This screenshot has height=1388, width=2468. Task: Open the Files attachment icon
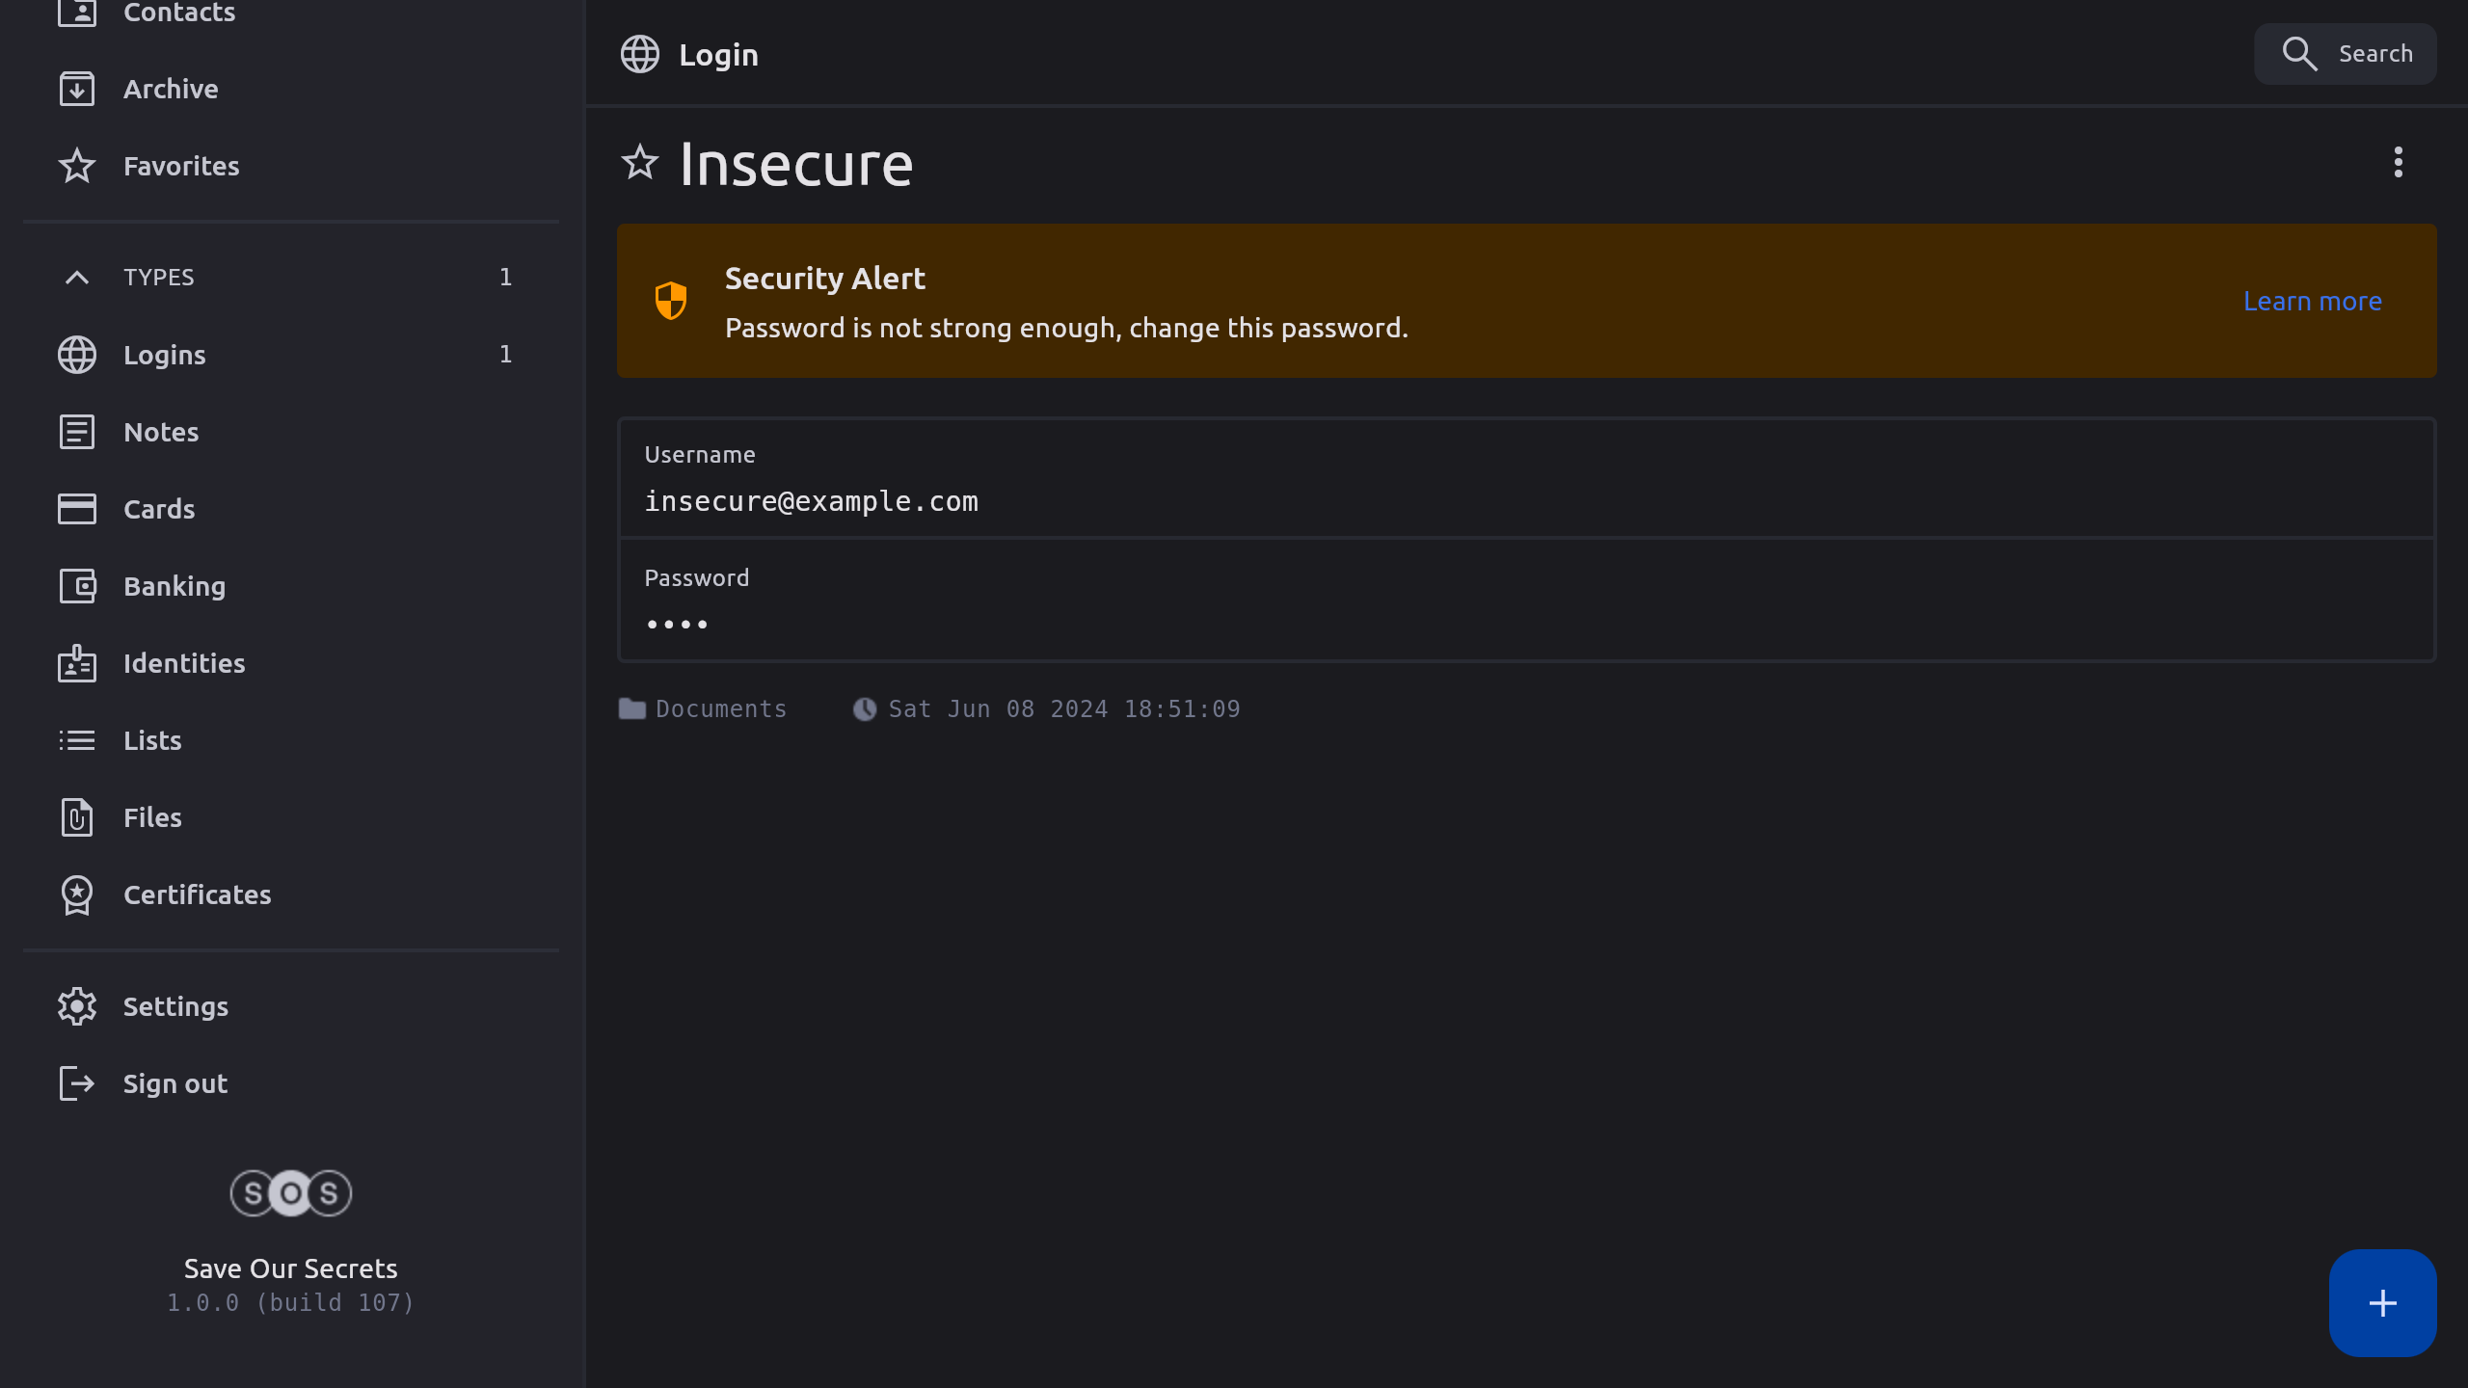coord(77,817)
